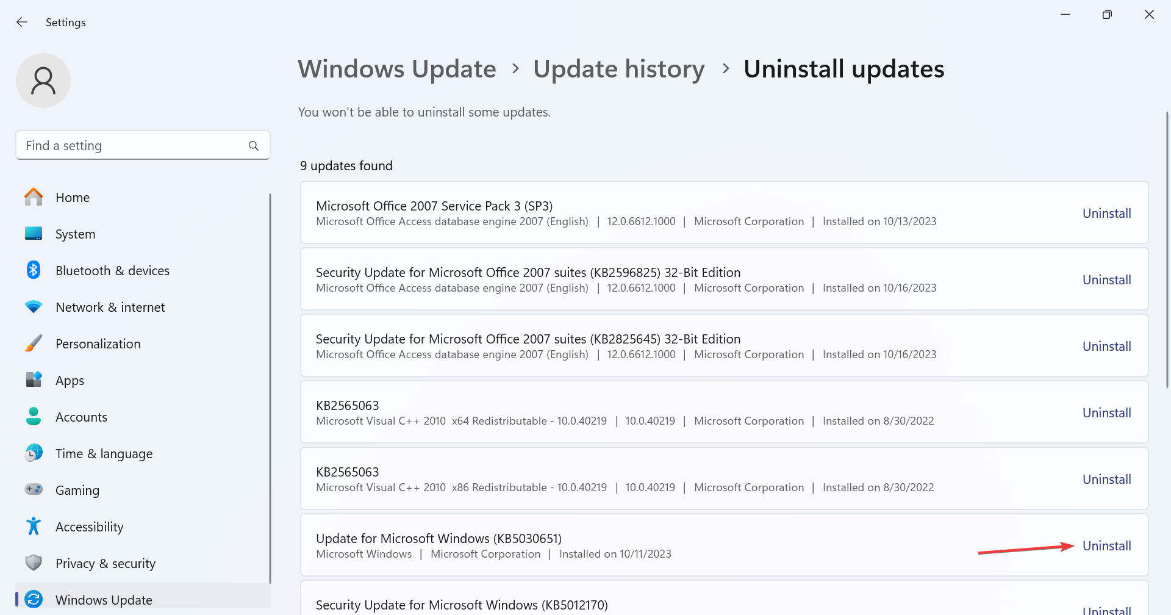Click the back arrow icon

click(x=22, y=22)
